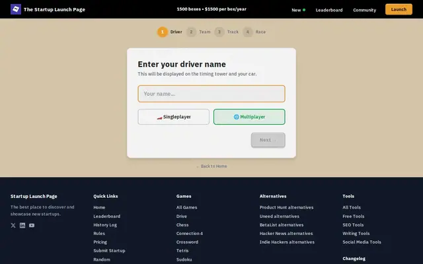
Task: Open Product Hunt alternatives footer link
Action: 286,207
